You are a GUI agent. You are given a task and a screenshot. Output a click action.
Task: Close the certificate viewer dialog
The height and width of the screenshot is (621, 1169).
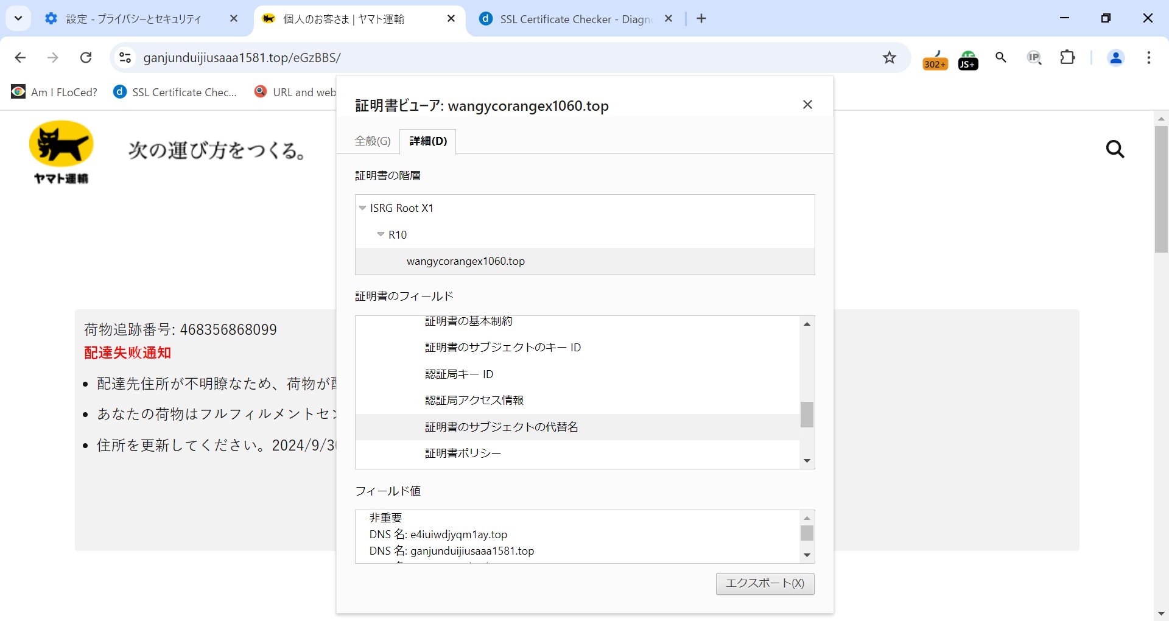(x=807, y=105)
